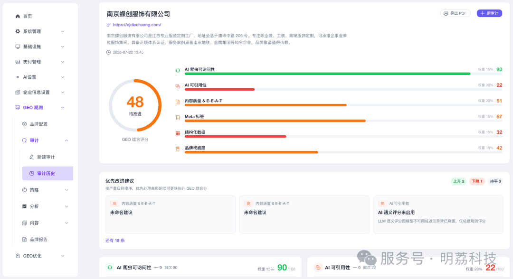The width and height of the screenshot is (513, 279).
Task: Click the printer icon in 导出 PDF
Action: point(446,13)
